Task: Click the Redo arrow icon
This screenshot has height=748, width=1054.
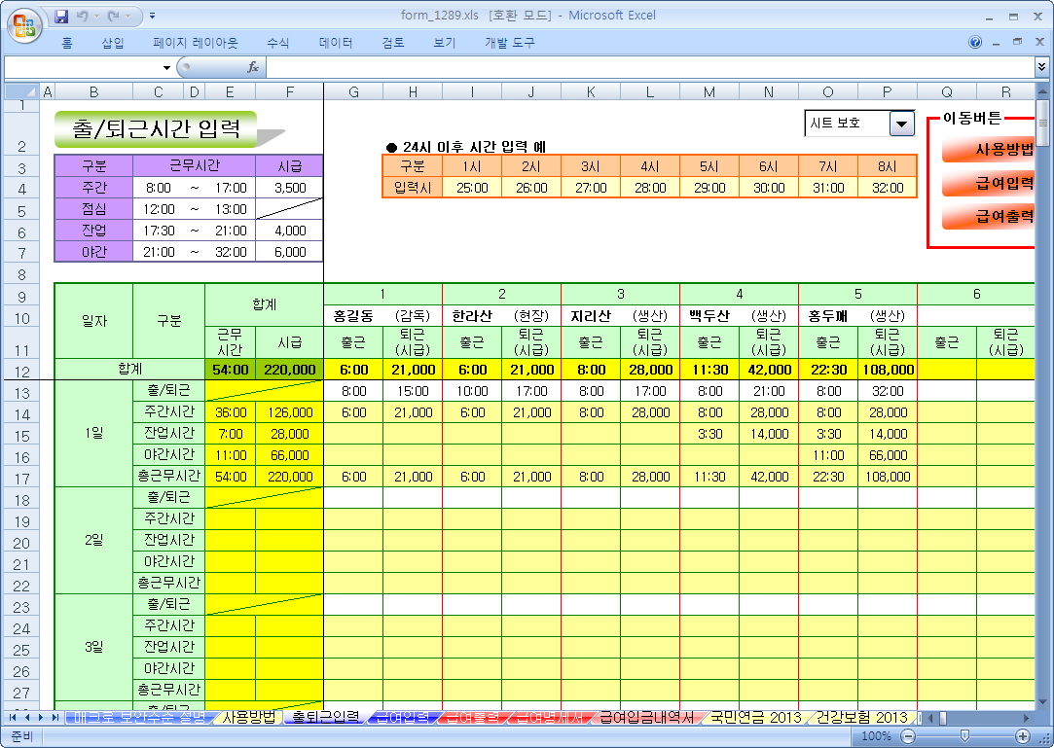Action: click(x=114, y=16)
